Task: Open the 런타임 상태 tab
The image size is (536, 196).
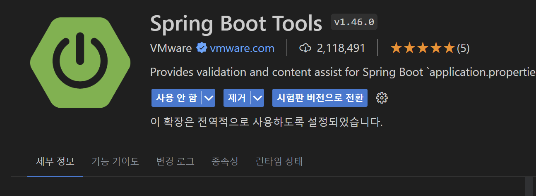Action: (x=279, y=161)
